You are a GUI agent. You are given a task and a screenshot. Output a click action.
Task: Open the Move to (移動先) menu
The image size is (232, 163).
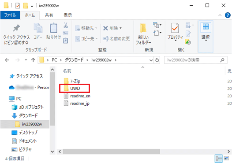pos(86,28)
